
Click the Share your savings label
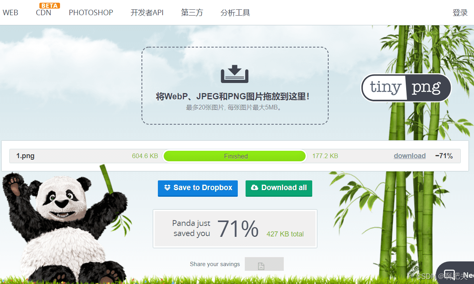(x=215, y=264)
